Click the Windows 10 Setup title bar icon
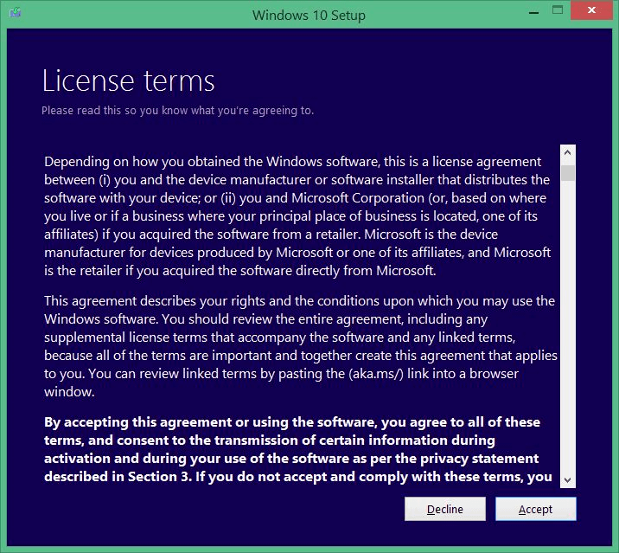This screenshot has height=553, width=619. click(x=16, y=13)
